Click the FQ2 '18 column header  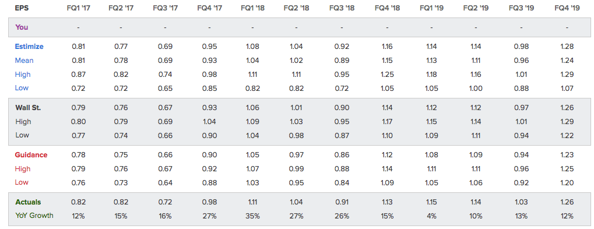[x=296, y=8]
